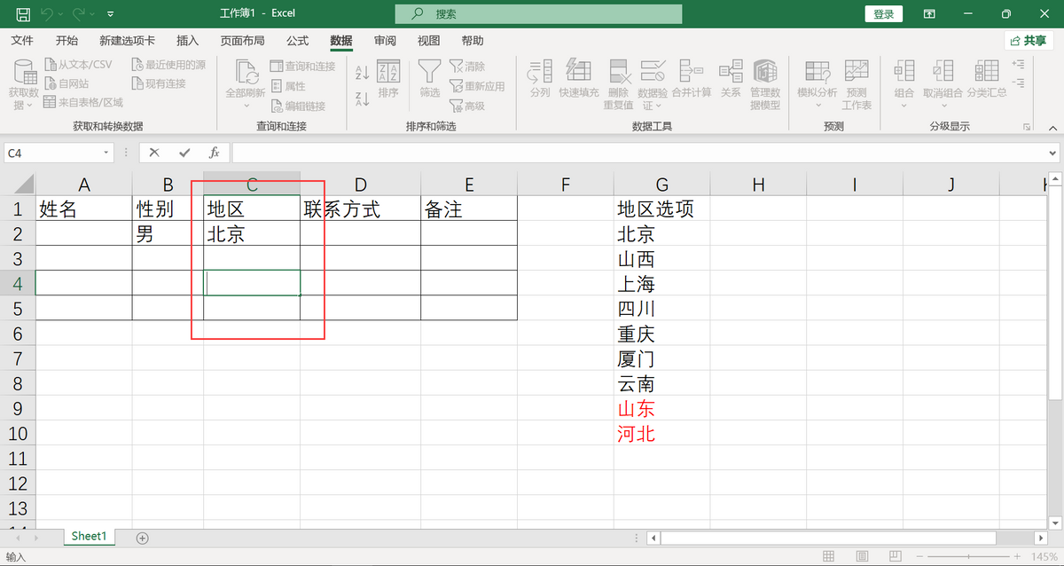
Task: Click 清除 clear filter button
Action: coord(467,67)
